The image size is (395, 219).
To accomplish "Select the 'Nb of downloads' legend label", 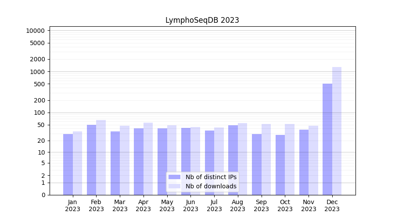I will point(211,186).
